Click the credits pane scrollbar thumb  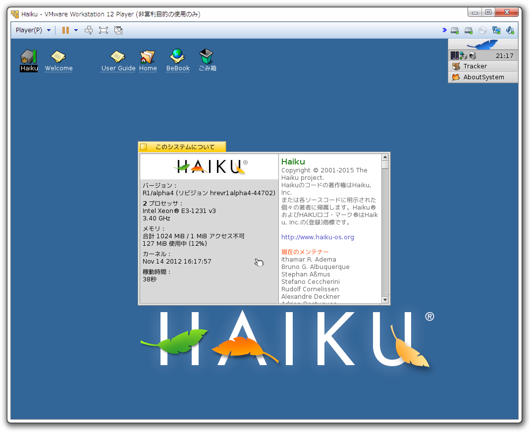pyautogui.click(x=385, y=164)
